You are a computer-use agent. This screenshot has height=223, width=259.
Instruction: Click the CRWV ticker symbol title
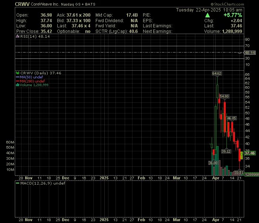pos(22,4)
